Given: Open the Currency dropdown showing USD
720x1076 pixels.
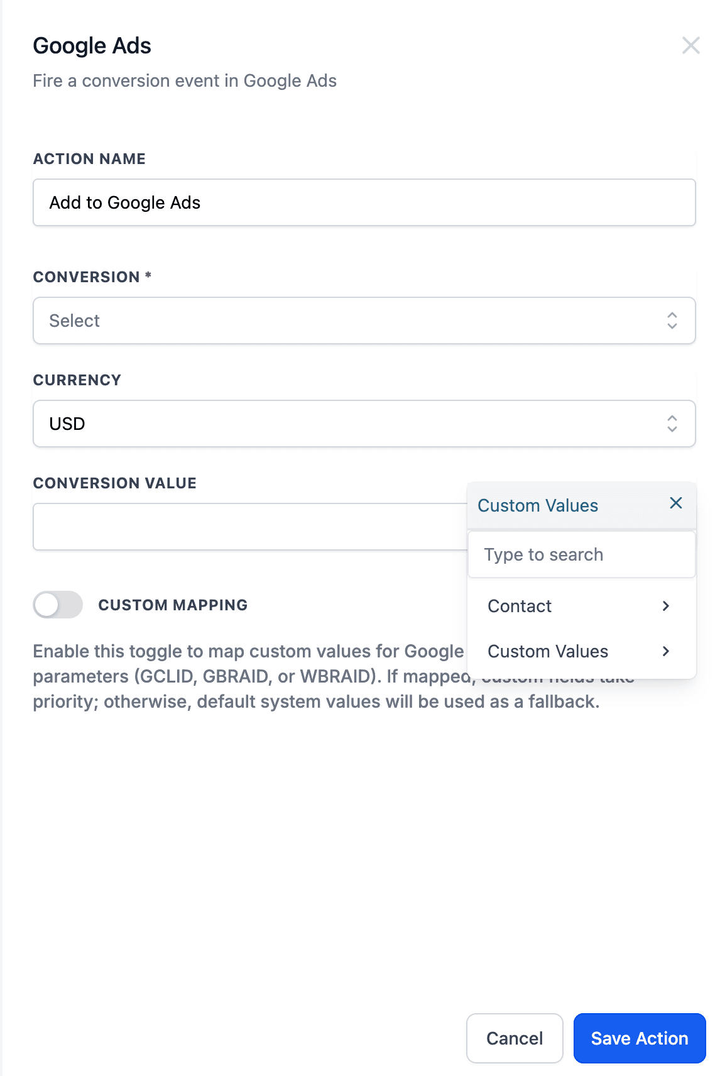Looking at the screenshot, I should tap(364, 424).
